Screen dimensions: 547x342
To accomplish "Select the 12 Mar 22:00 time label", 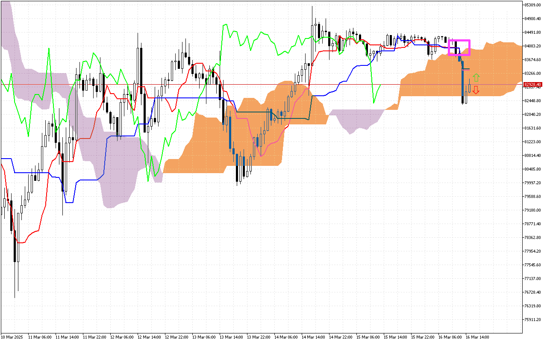I will pyautogui.click(x=176, y=337).
